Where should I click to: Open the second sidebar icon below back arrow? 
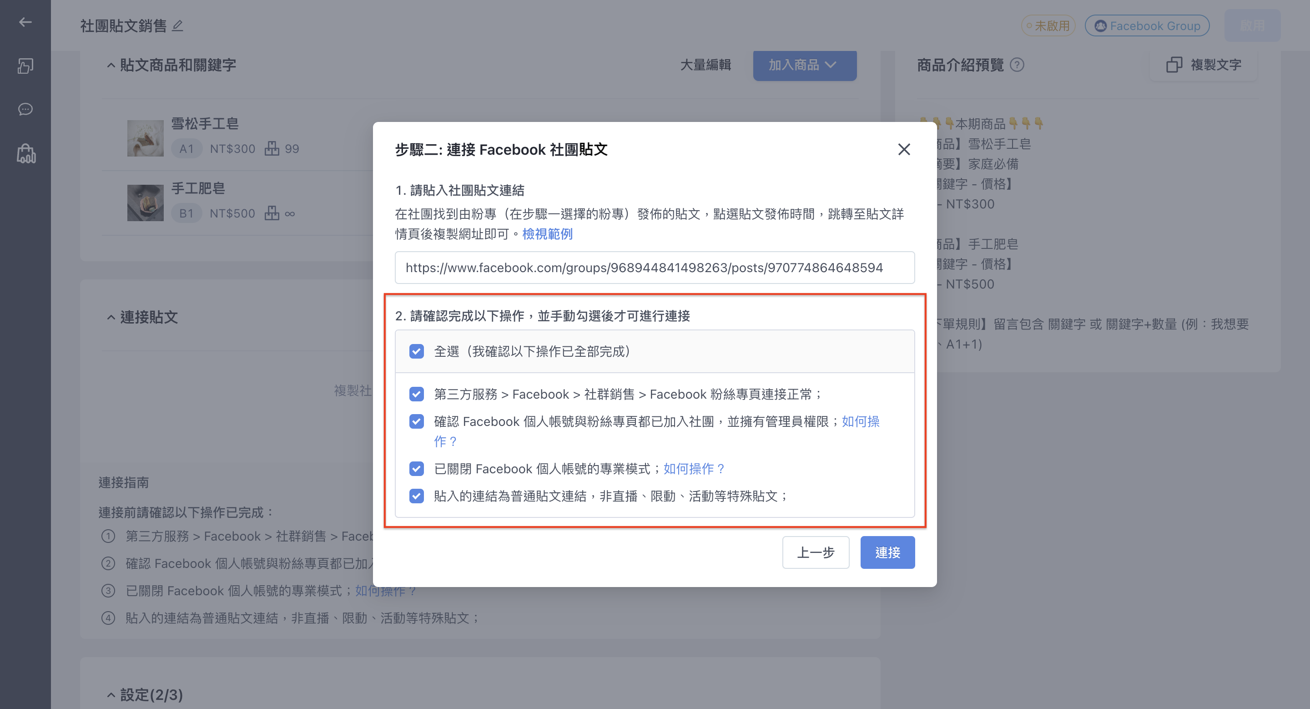pos(25,66)
